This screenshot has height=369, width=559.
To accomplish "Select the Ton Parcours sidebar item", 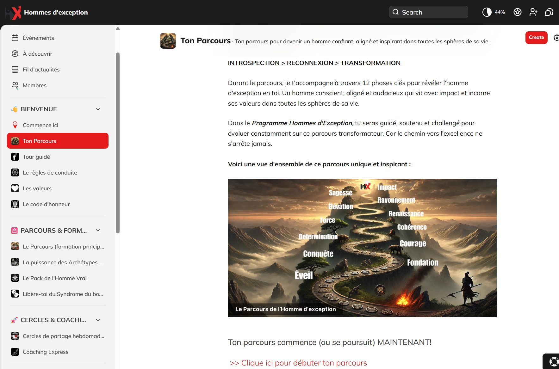I will 58,141.
